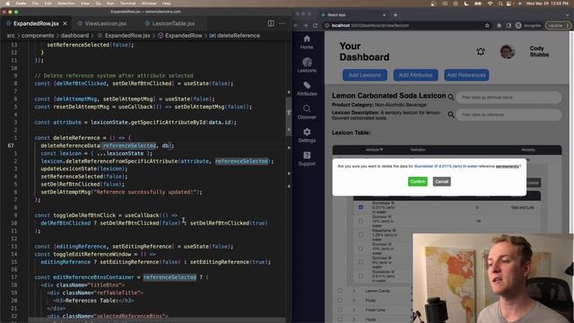Image resolution: width=574 pixels, height=323 pixels.
Task: Check the Floral attribute checkbox
Action: tap(339, 319)
